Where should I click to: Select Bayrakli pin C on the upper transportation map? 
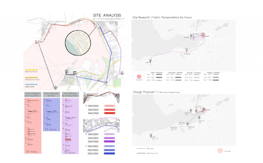[203, 34]
